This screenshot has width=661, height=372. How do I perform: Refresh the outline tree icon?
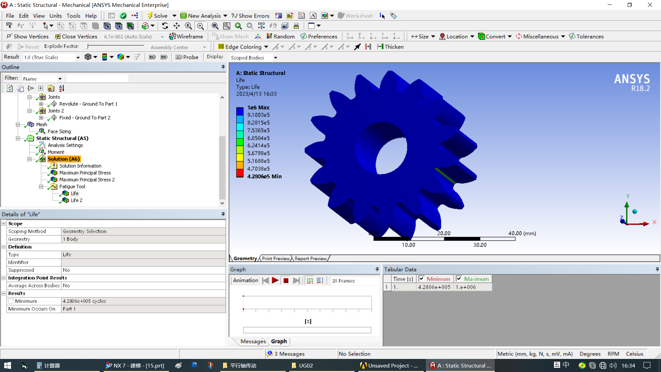[x=10, y=89]
